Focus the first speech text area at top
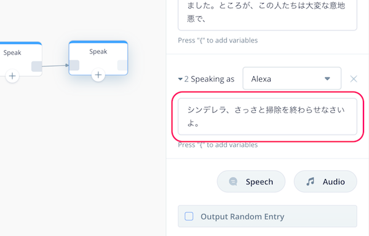Viewport: 369px width, 236px height. tap(268, 14)
